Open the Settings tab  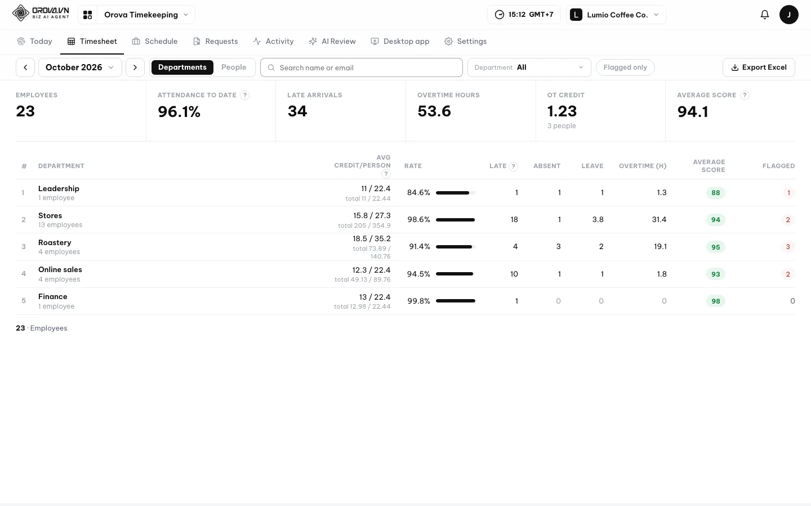[465, 42]
